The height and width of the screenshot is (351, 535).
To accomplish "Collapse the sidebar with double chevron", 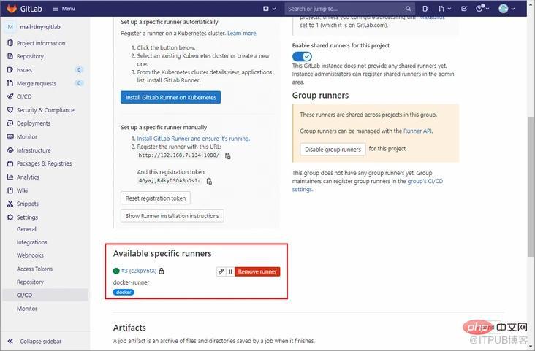I will point(10,341).
